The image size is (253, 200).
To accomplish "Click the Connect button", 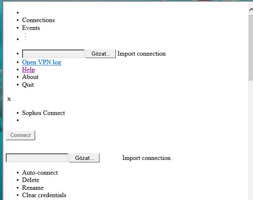I will click(x=20, y=135).
